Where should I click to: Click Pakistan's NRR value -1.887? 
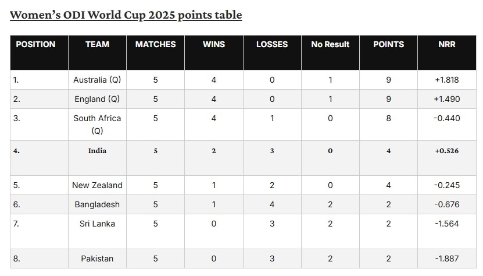coord(447,259)
